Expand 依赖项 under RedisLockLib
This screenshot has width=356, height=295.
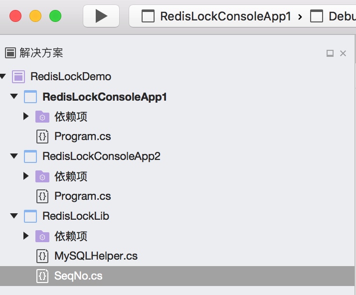point(26,236)
